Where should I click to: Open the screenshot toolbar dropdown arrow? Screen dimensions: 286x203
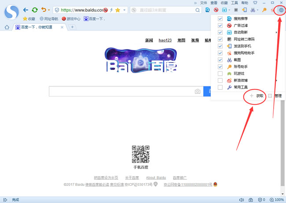(x=257, y=10)
